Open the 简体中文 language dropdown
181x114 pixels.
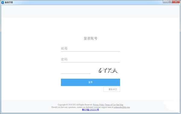[112, 89]
